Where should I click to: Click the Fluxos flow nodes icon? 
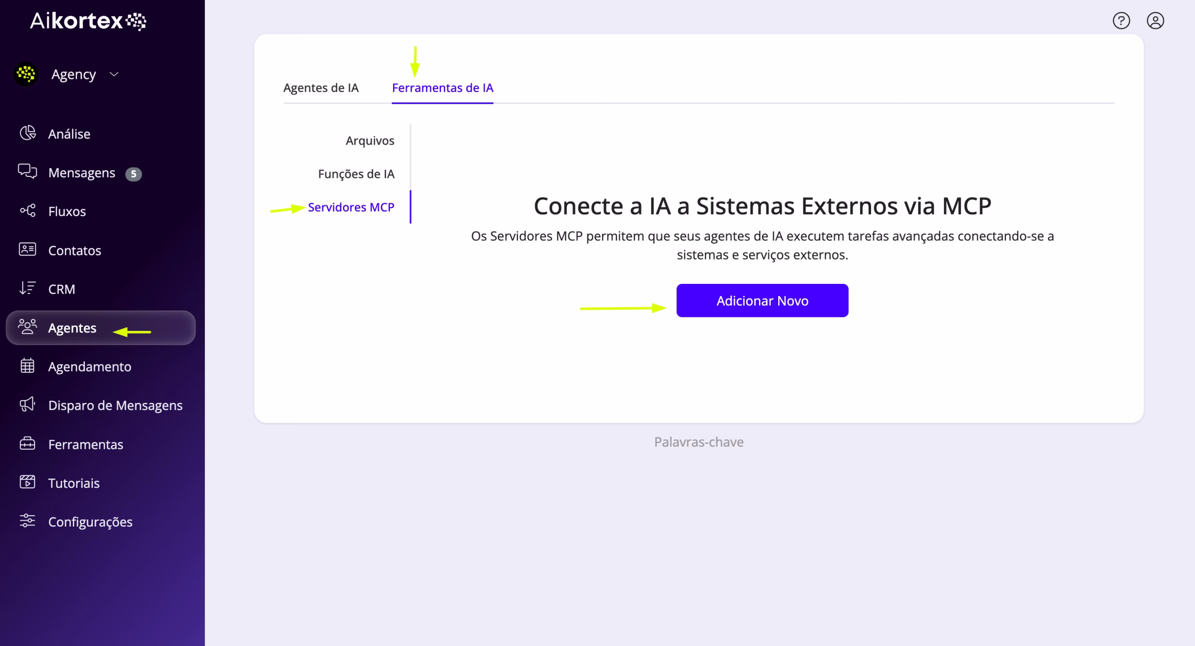(28, 211)
